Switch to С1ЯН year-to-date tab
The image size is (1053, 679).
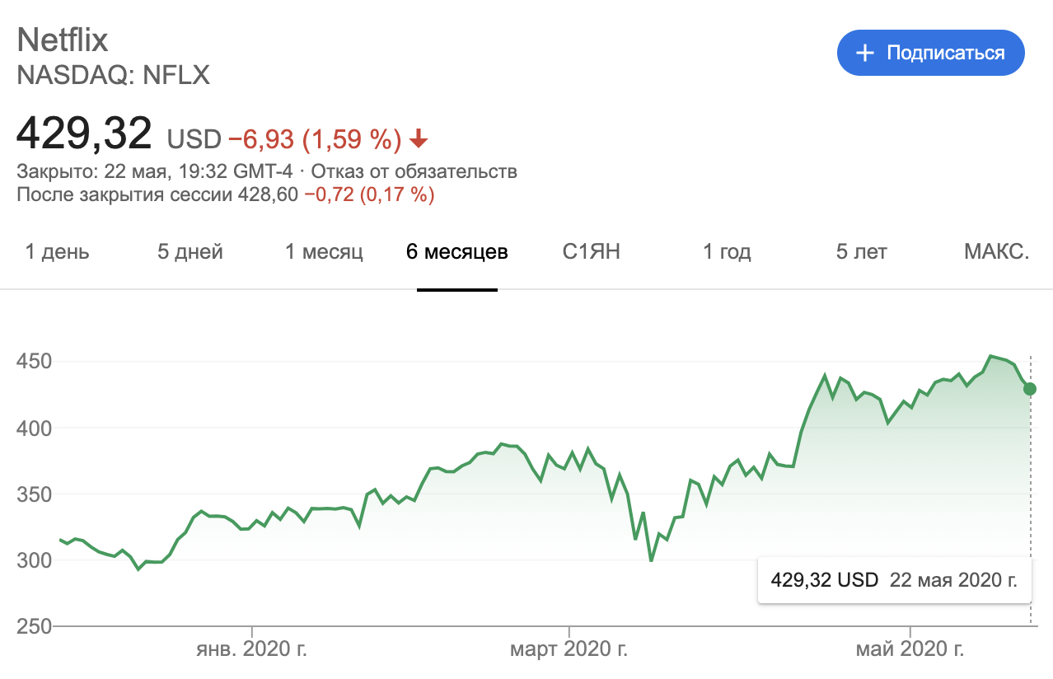point(591,252)
